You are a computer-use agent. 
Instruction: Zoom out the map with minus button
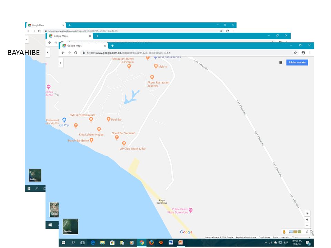[307, 225]
